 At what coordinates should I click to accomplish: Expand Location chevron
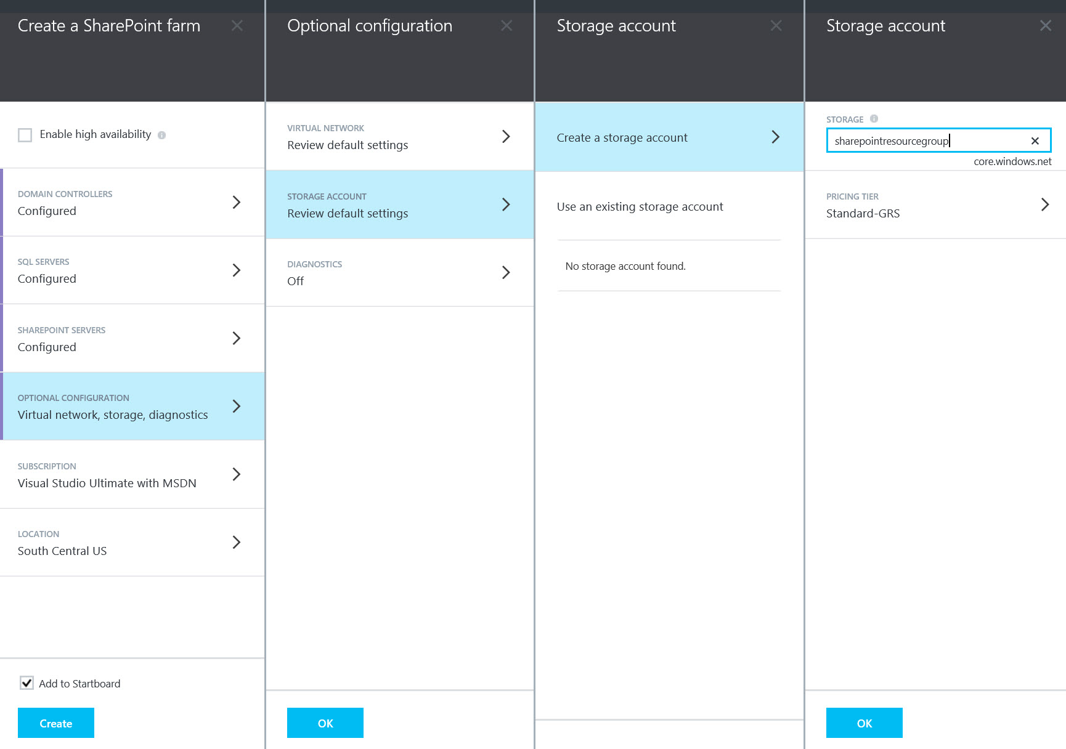click(x=236, y=542)
